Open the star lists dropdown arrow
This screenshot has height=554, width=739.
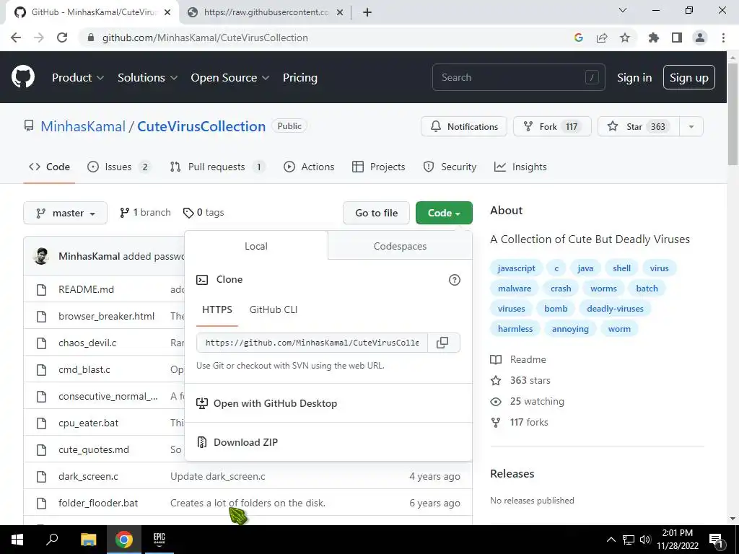coord(691,127)
